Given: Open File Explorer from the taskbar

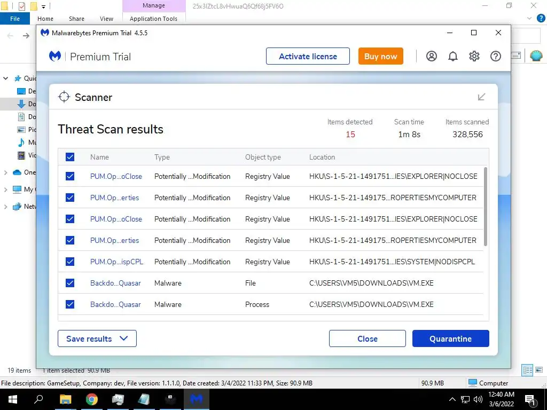Looking at the screenshot, I should pyautogui.click(x=65, y=399).
